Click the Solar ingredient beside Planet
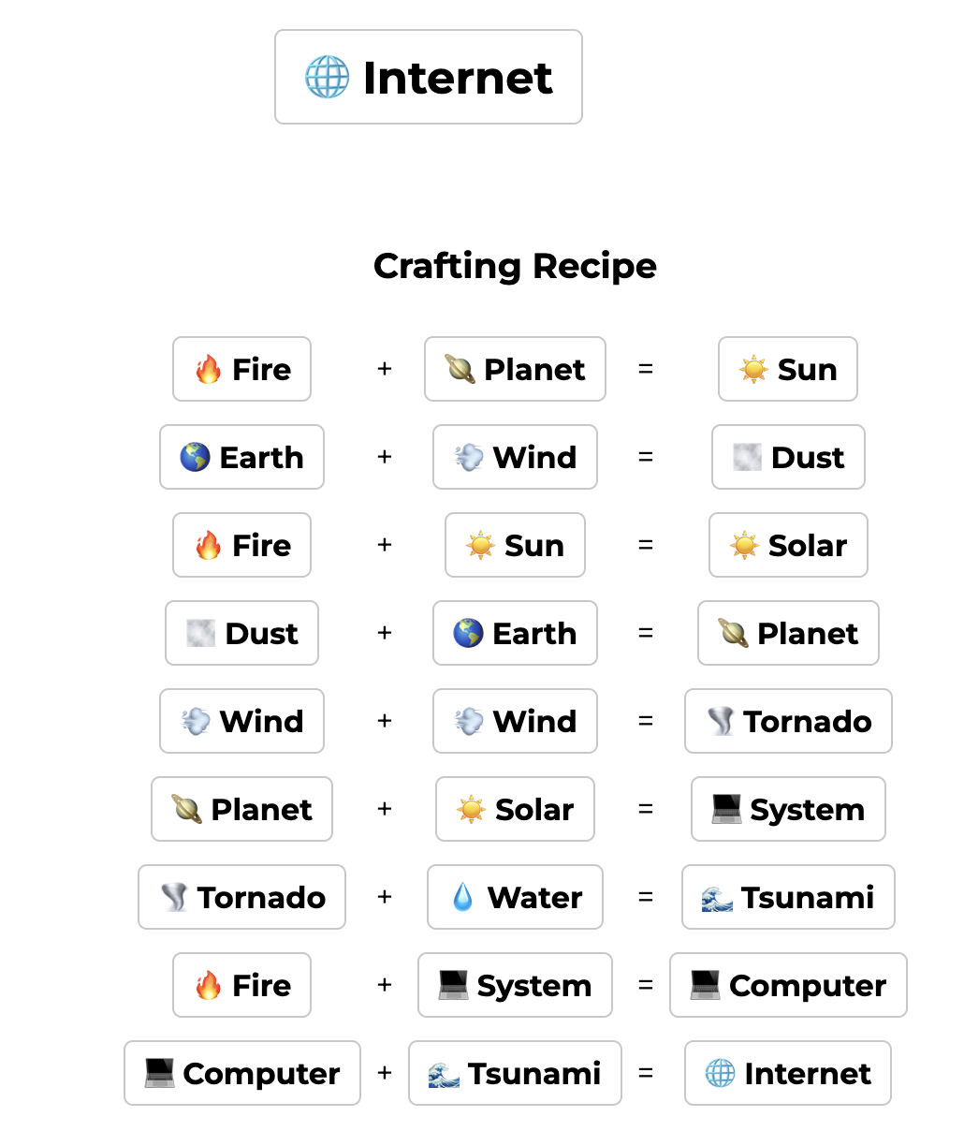Screen dimensions: 964x1146 515,809
